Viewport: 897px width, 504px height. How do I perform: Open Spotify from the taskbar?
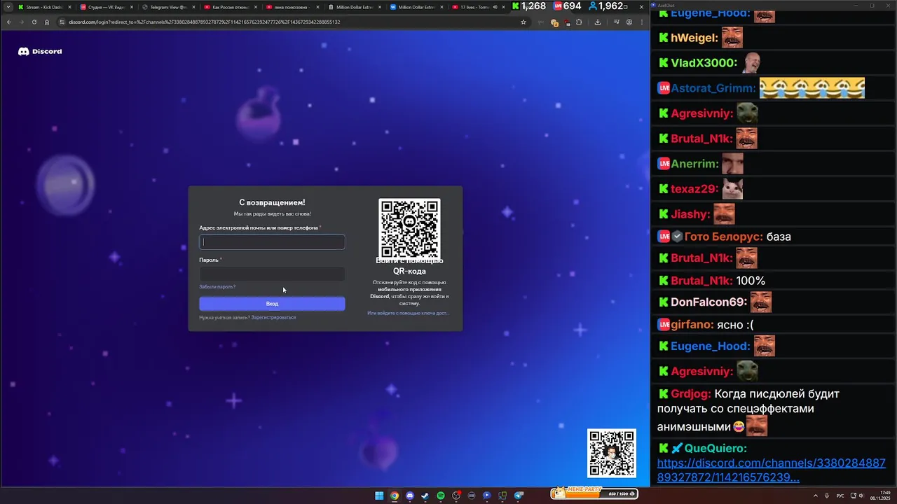[441, 496]
